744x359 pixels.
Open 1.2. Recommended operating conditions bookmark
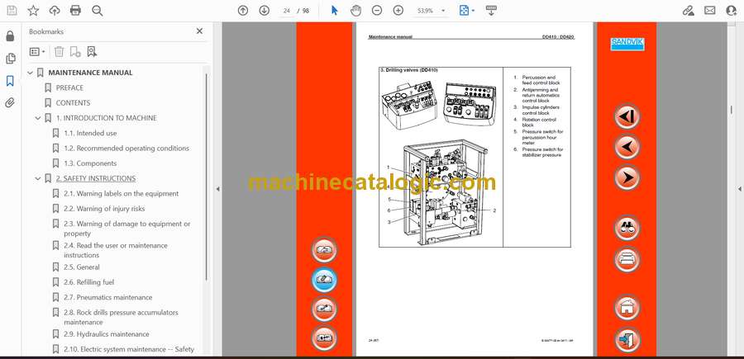tap(126, 149)
